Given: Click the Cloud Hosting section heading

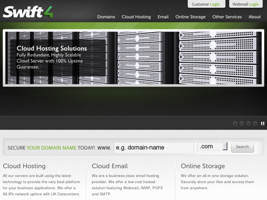Looking at the screenshot, I should point(24,166).
